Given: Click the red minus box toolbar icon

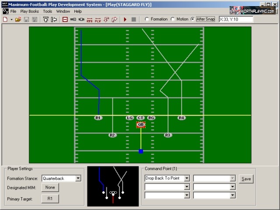Looking at the screenshot, I should (65, 19).
